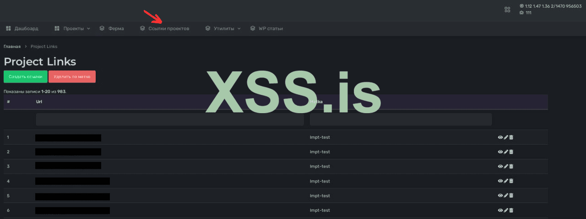
Task: Click the Дашбоард grid icon
Action: point(8,28)
